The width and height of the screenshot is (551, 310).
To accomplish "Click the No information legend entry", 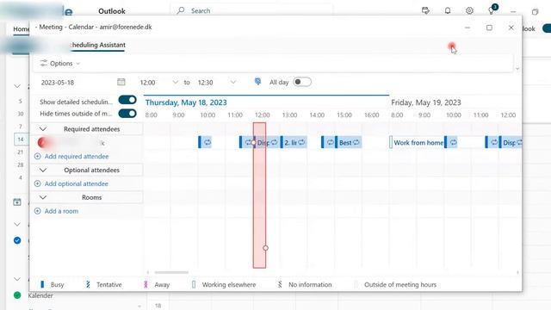I will [x=305, y=285].
